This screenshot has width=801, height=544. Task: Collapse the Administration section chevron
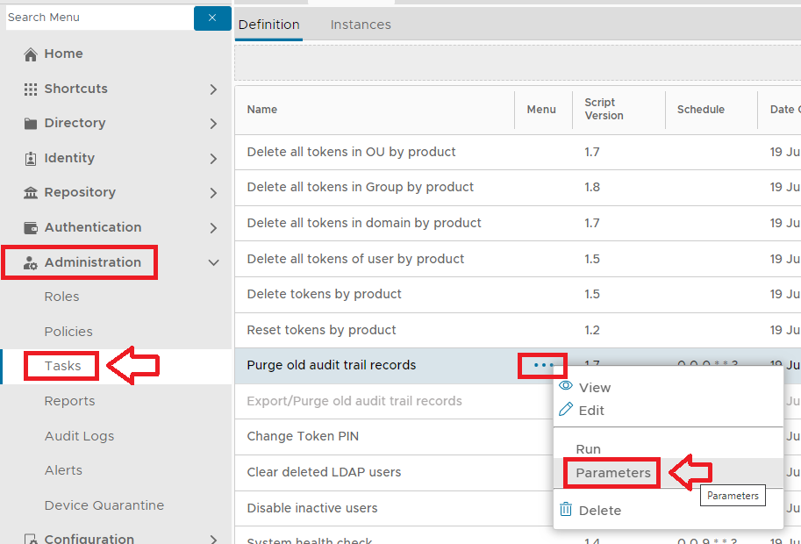(x=213, y=262)
